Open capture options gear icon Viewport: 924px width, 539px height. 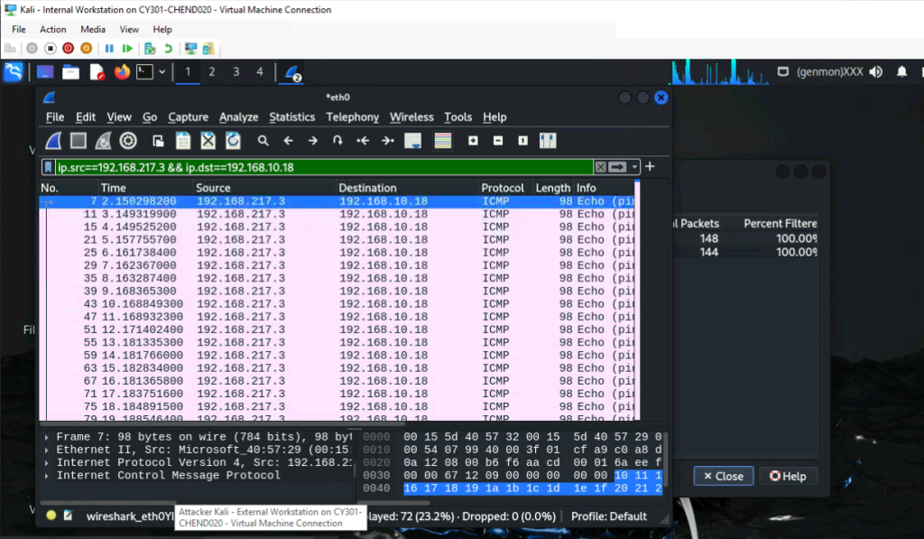point(128,141)
